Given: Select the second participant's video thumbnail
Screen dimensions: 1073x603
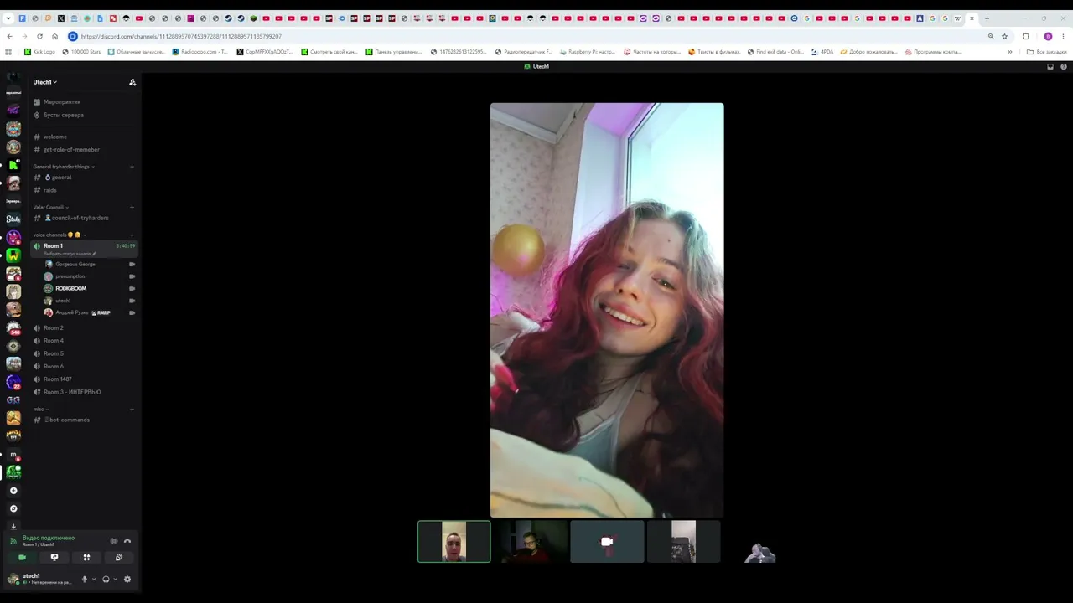Looking at the screenshot, I should (530, 542).
